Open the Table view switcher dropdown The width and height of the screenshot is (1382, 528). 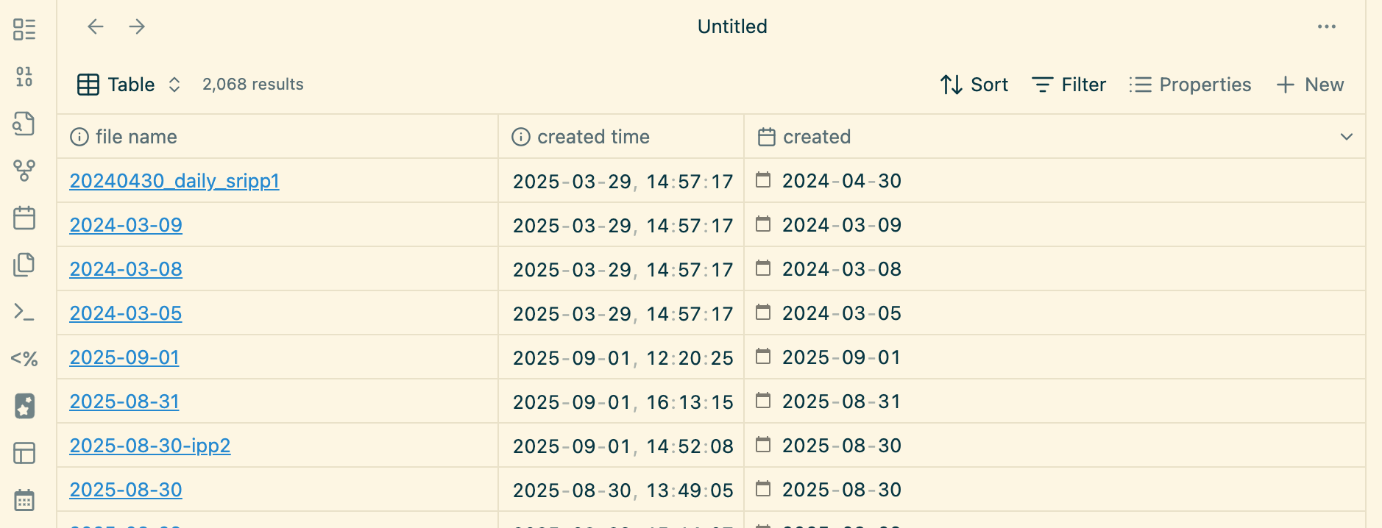130,85
